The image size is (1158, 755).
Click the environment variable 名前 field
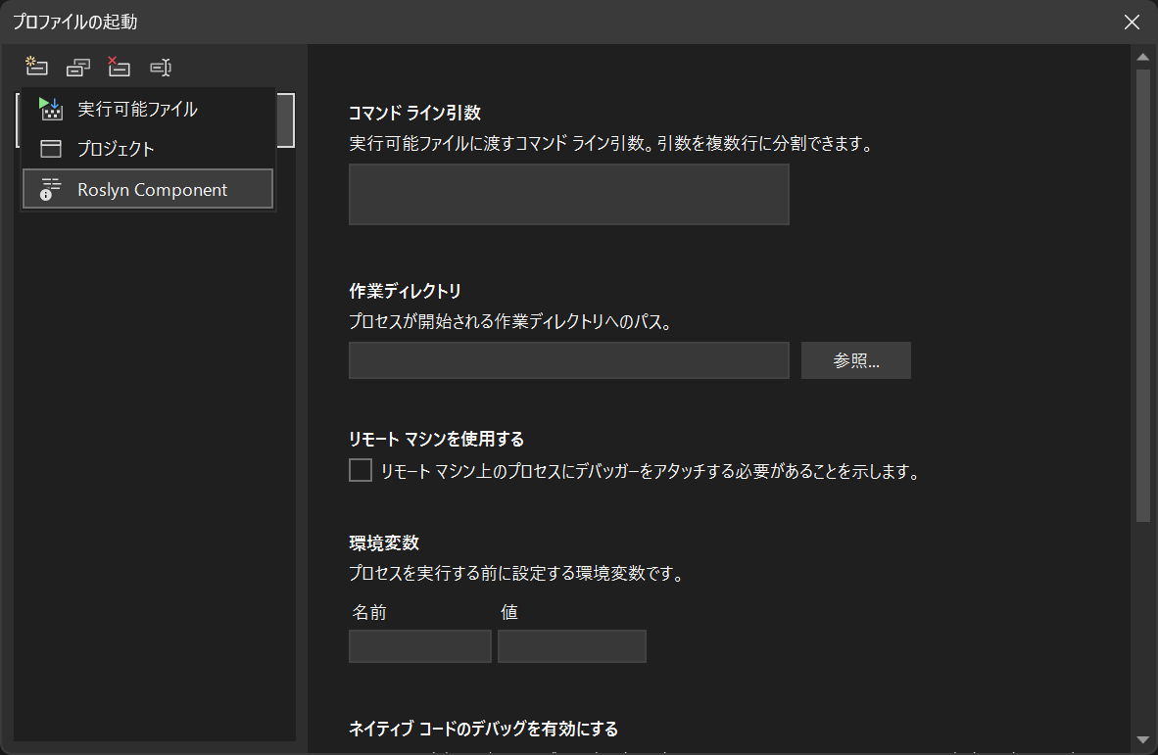coord(420,645)
